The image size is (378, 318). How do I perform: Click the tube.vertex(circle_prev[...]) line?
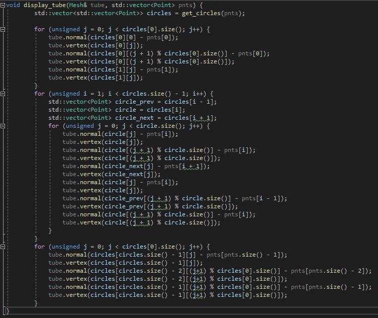[150, 206]
